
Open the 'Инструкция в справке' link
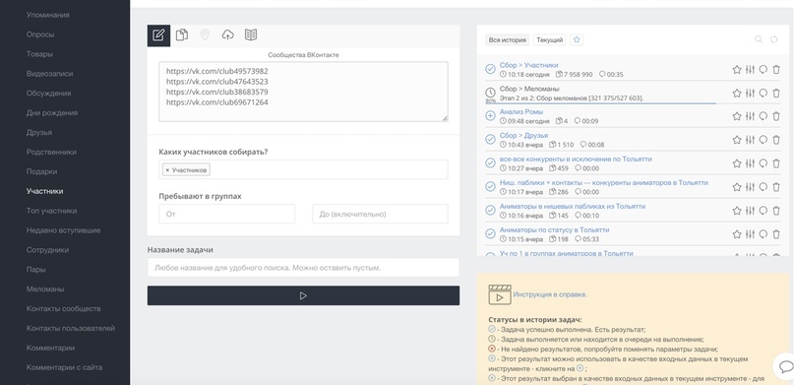click(550, 294)
